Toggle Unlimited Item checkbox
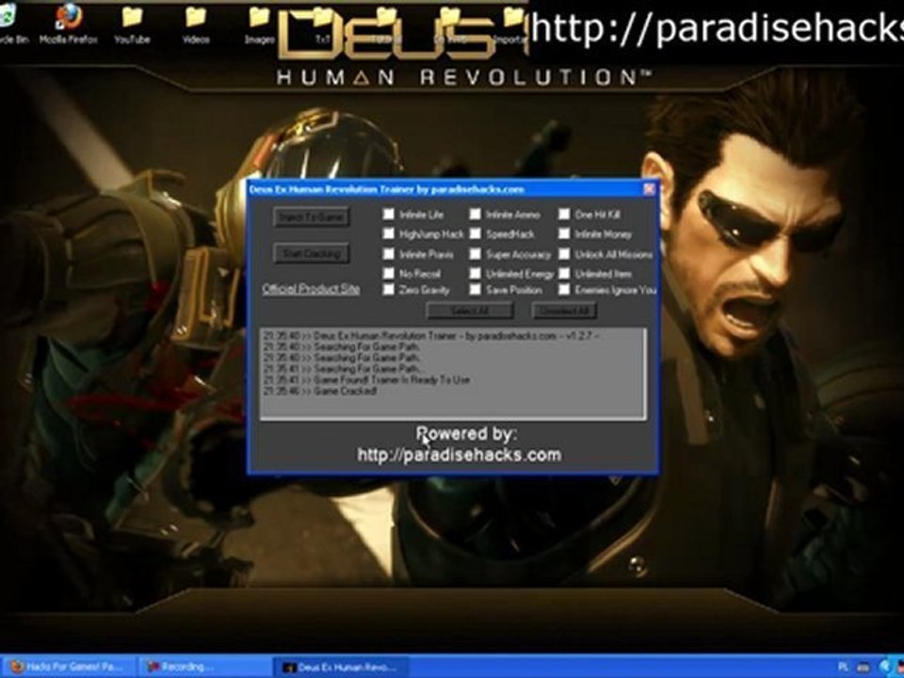 point(564,273)
